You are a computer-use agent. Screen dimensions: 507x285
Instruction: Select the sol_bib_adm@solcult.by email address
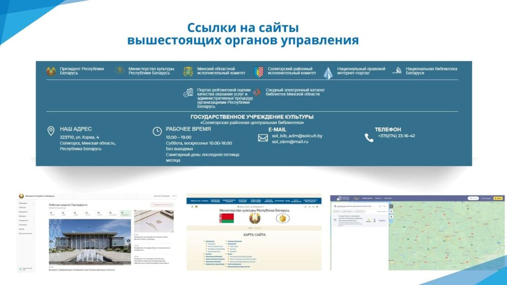coord(297,136)
